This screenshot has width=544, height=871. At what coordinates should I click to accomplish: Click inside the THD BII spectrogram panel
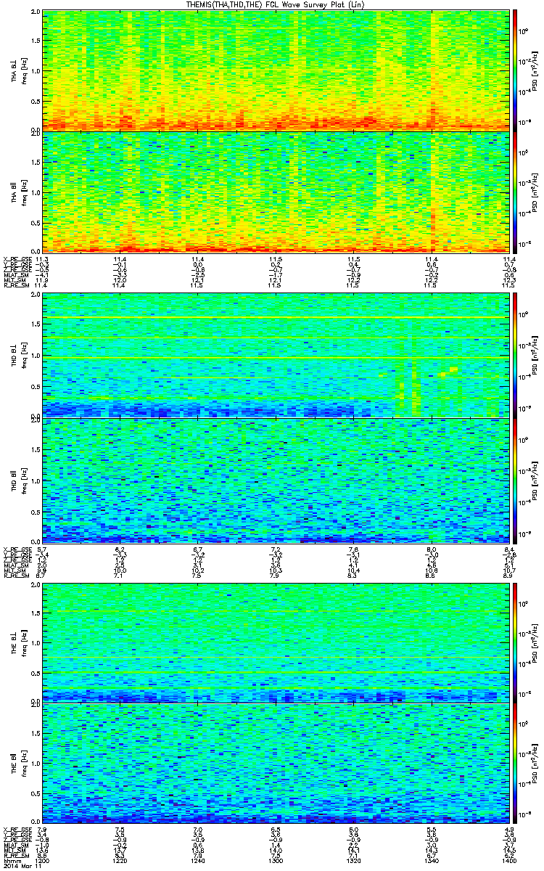275,480
